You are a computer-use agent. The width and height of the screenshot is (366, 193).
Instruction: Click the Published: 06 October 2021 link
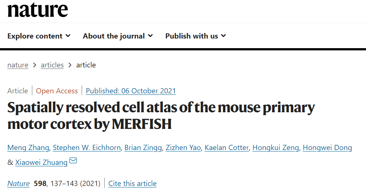[x=131, y=91]
